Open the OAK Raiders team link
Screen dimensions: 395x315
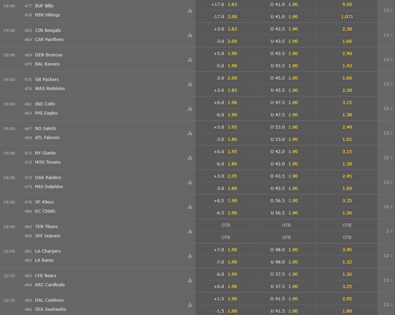pyautogui.click(x=48, y=177)
